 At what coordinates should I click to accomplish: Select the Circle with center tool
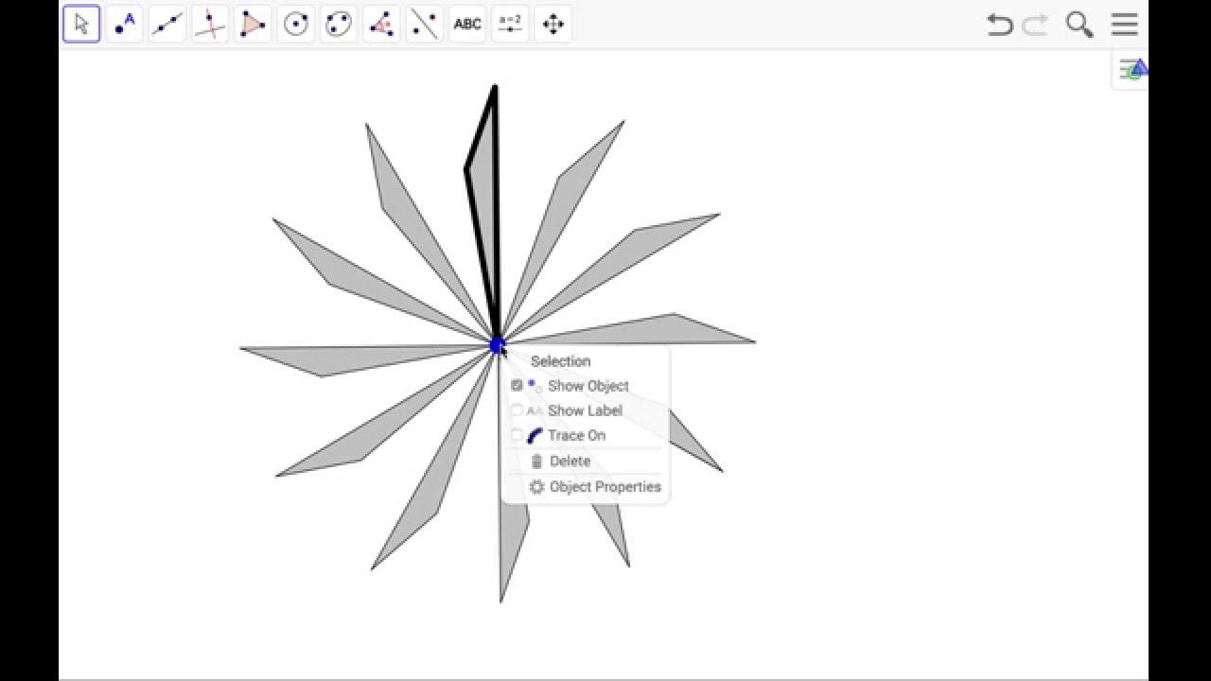(296, 24)
